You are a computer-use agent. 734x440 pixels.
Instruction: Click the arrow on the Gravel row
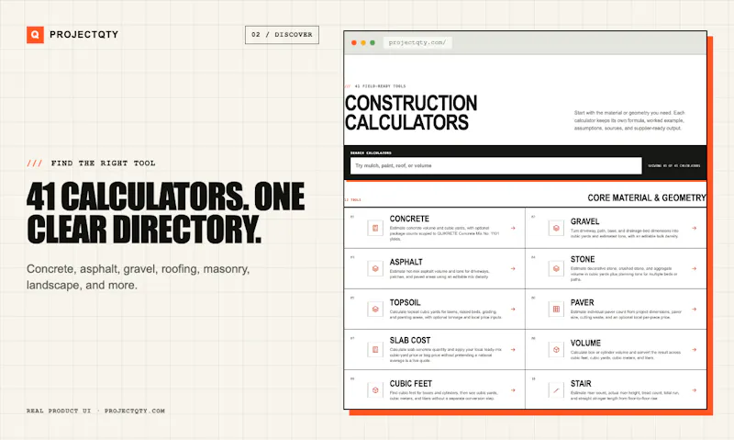695,228
